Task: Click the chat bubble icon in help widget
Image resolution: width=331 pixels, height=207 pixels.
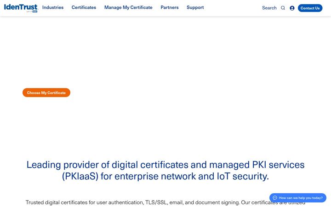Action: tap(275, 198)
